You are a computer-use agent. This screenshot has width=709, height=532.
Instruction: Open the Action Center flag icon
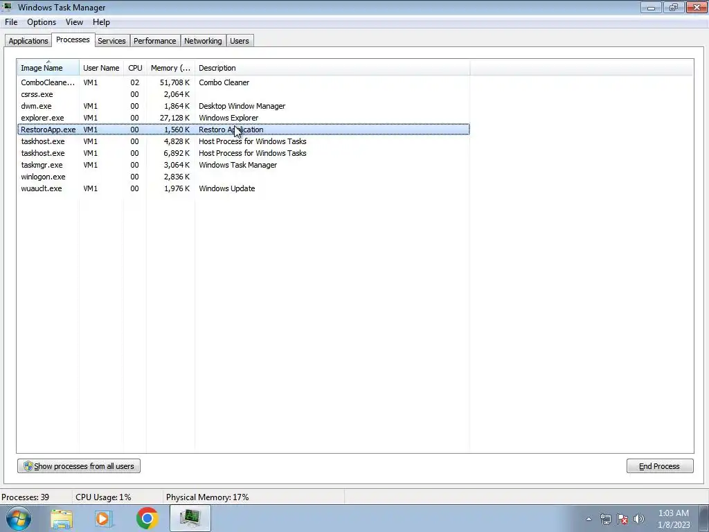click(x=622, y=519)
